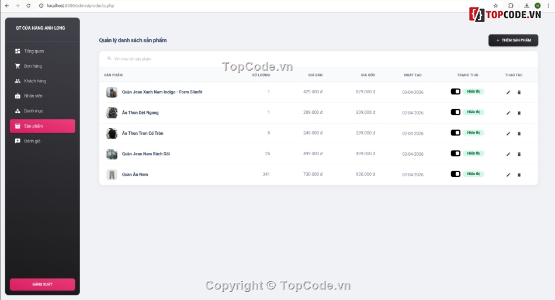The height and width of the screenshot is (300, 555).
Task: Click Áo Thun Dệt Ngang thumbnail
Action: pos(112,113)
